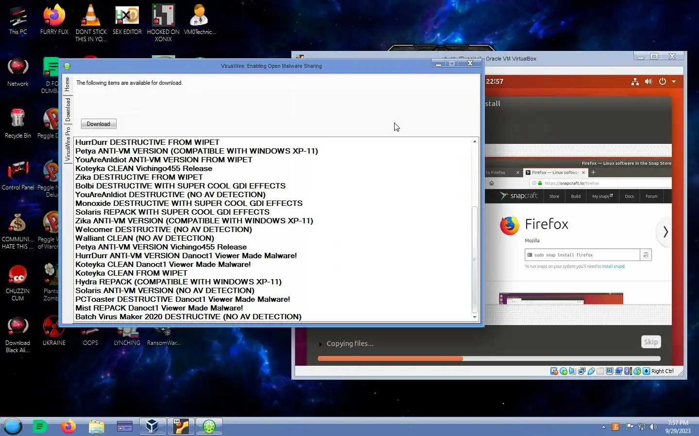Click snapcraft.io URL address bar
This screenshot has height=436, width=699.
click(601, 183)
